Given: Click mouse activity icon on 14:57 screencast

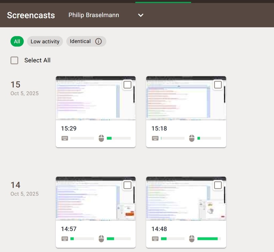Looking at the screenshot, I should tap(101, 239).
